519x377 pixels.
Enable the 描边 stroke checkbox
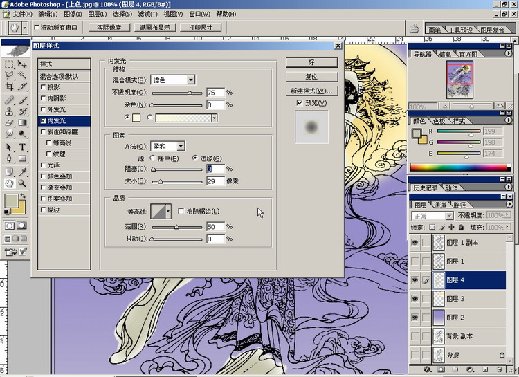point(43,210)
